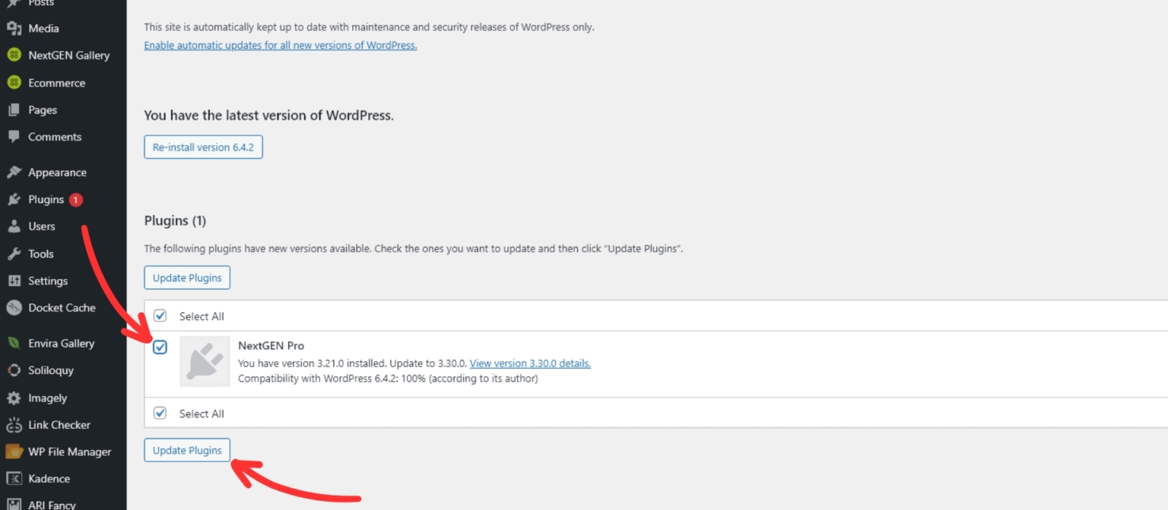Open the Pages menu item
1168x510 pixels.
pyautogui.click(x=43, y=109)
